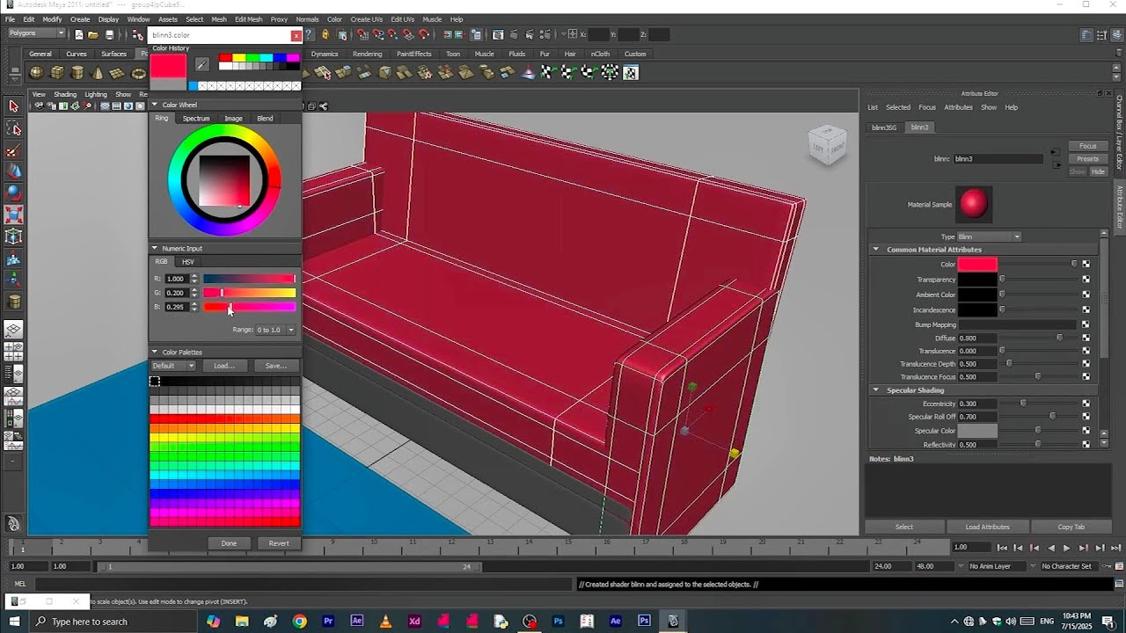Click the red Color swatch in Attribute Editor
This screenshot has width=1126, height=633.
[977, 264]
